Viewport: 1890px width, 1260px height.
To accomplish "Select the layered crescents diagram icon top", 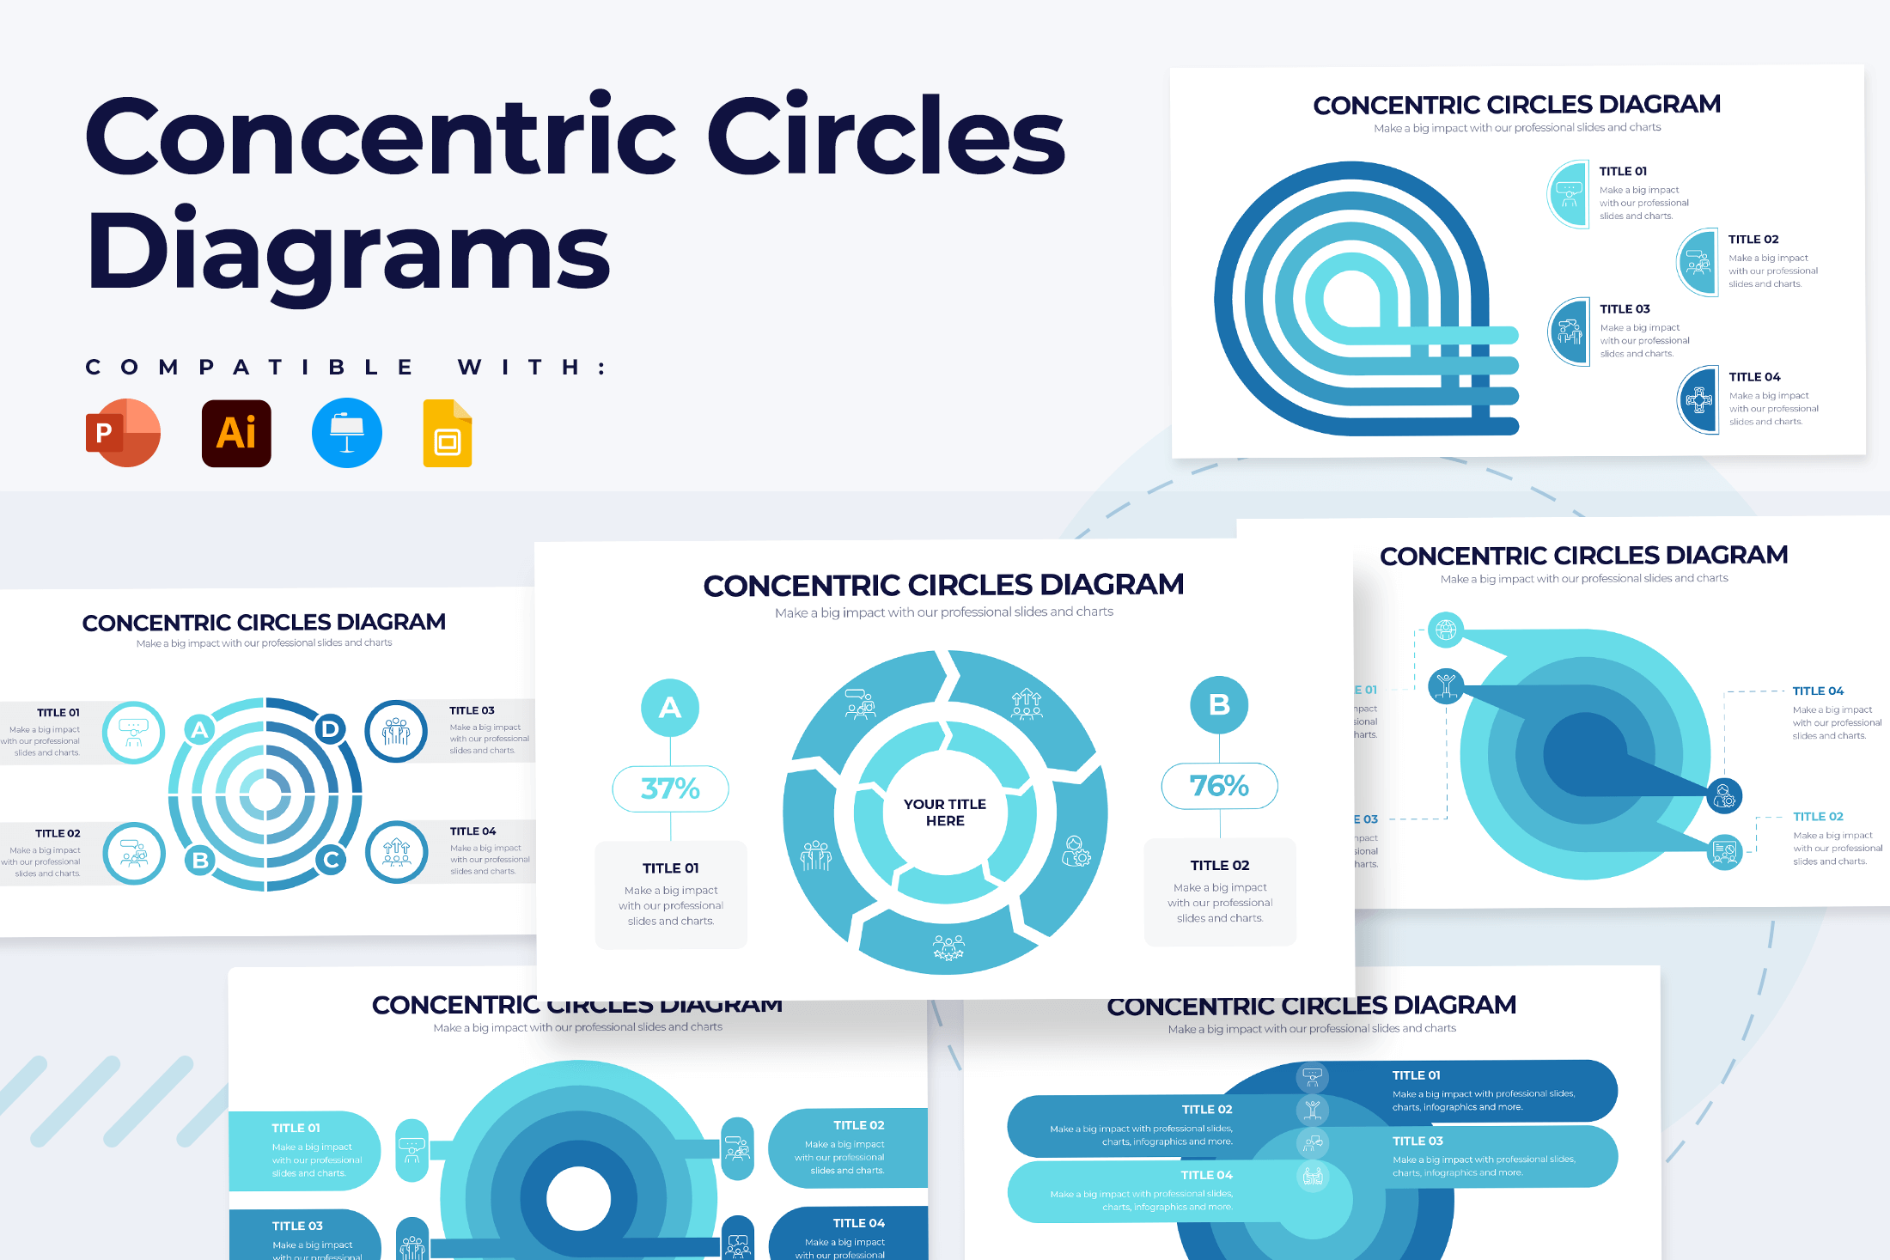I will [1364, 295].
